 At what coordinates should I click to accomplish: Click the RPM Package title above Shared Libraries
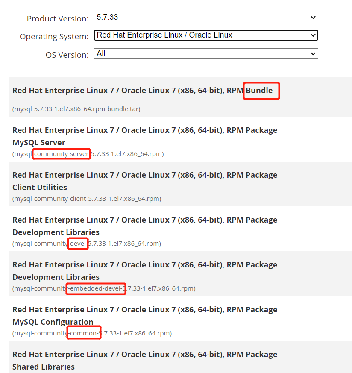pos(145,355)
